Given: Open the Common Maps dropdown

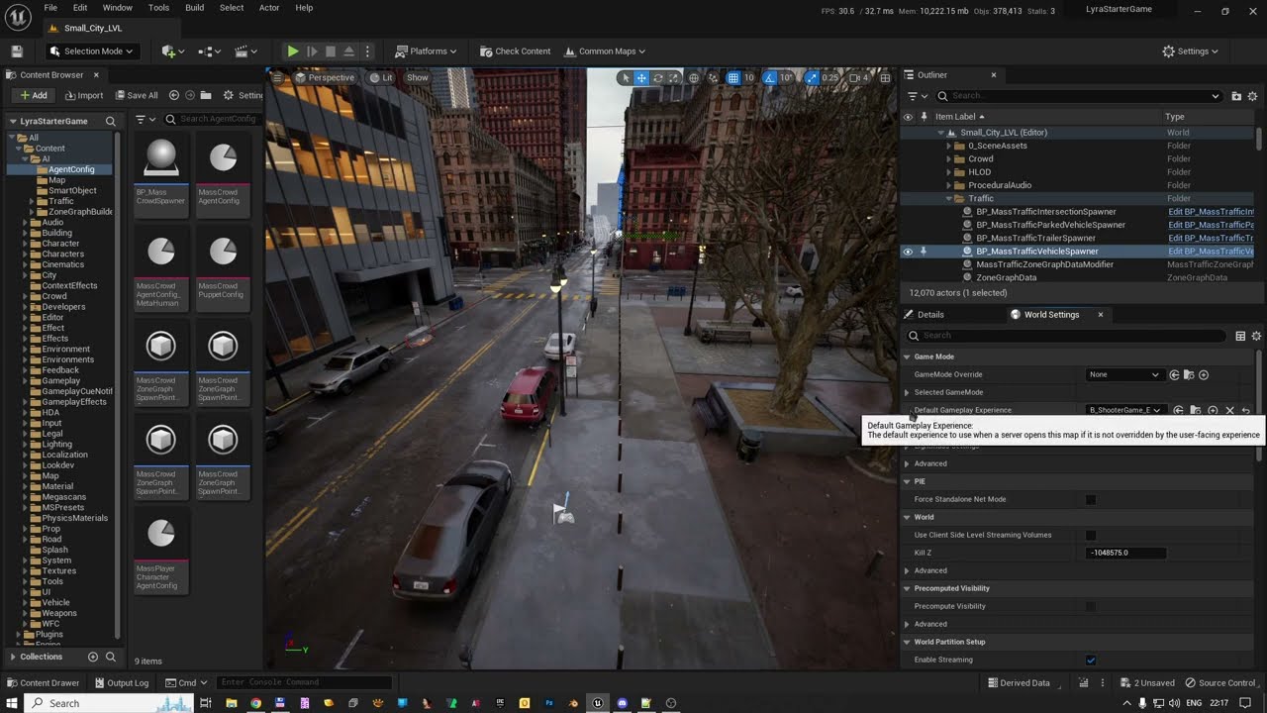Looking at the screenshot, I should 605,51.
